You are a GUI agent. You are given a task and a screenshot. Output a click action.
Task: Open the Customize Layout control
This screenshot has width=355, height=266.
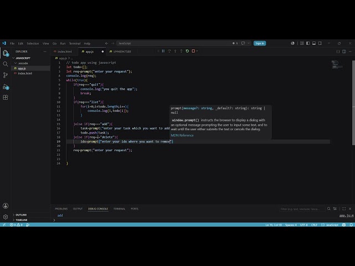click(302, 43)
